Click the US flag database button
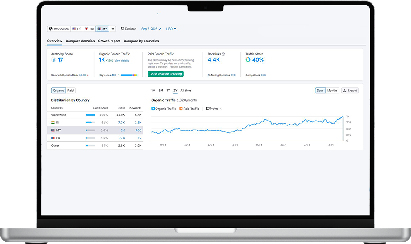This screenshot has height=244, width=411. pyautogui.click(x=74, y=29)
